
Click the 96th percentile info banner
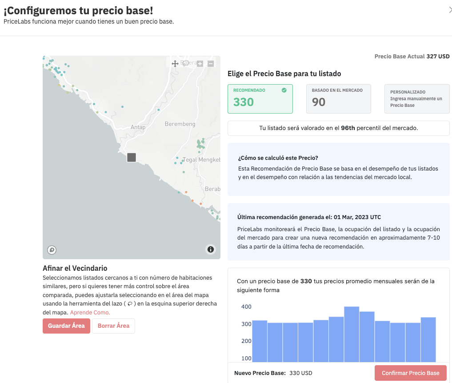338,128
